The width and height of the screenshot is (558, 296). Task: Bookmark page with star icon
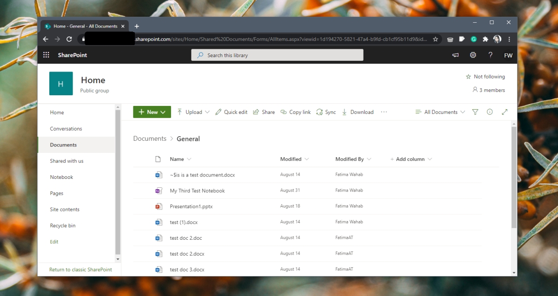point(435,39)
